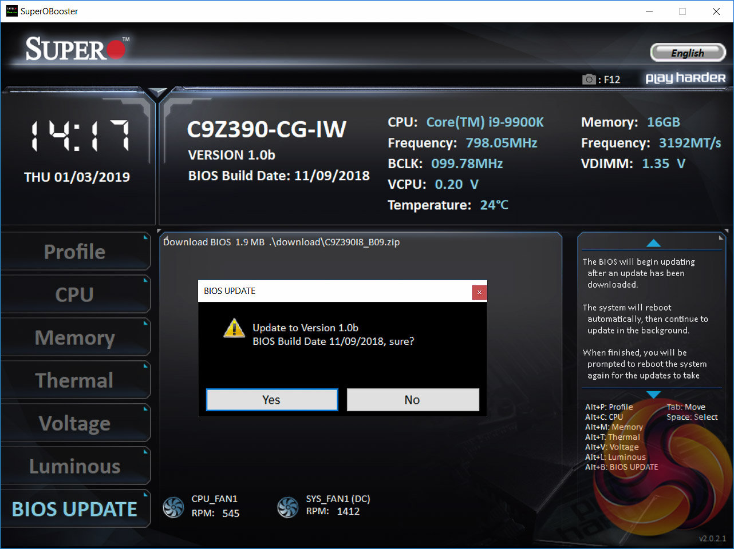Click the CPU_FAN1 fan icon
734x549 pixels.
tap(173, 507)
